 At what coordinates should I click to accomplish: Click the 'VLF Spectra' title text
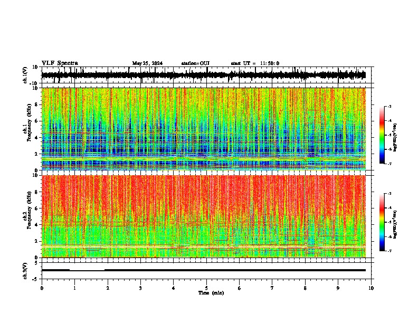[60, 63]
